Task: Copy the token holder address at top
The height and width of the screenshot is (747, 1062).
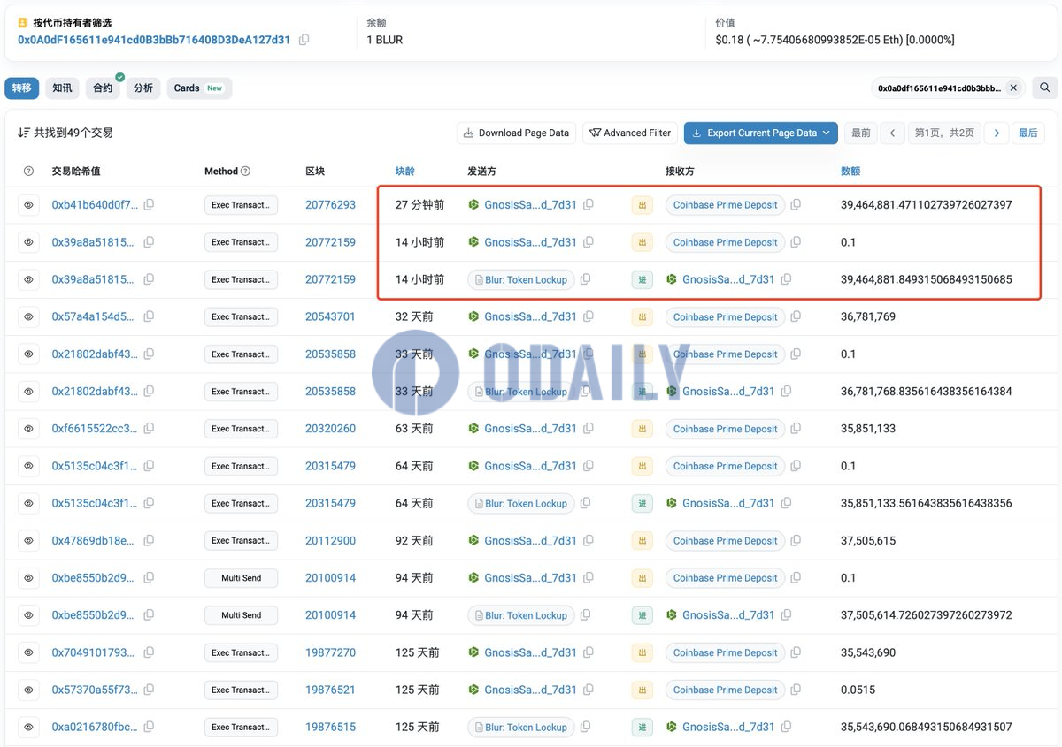Action: pos(304,40)
